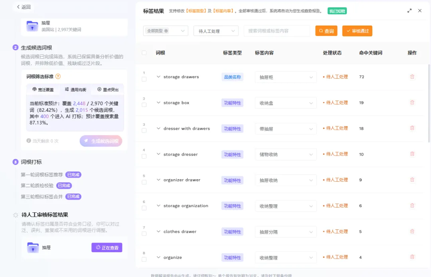The width and height of the screenshot is (431, 277).
Task: Check the organizer drawer row checkbox
Action: click(144, 182)
